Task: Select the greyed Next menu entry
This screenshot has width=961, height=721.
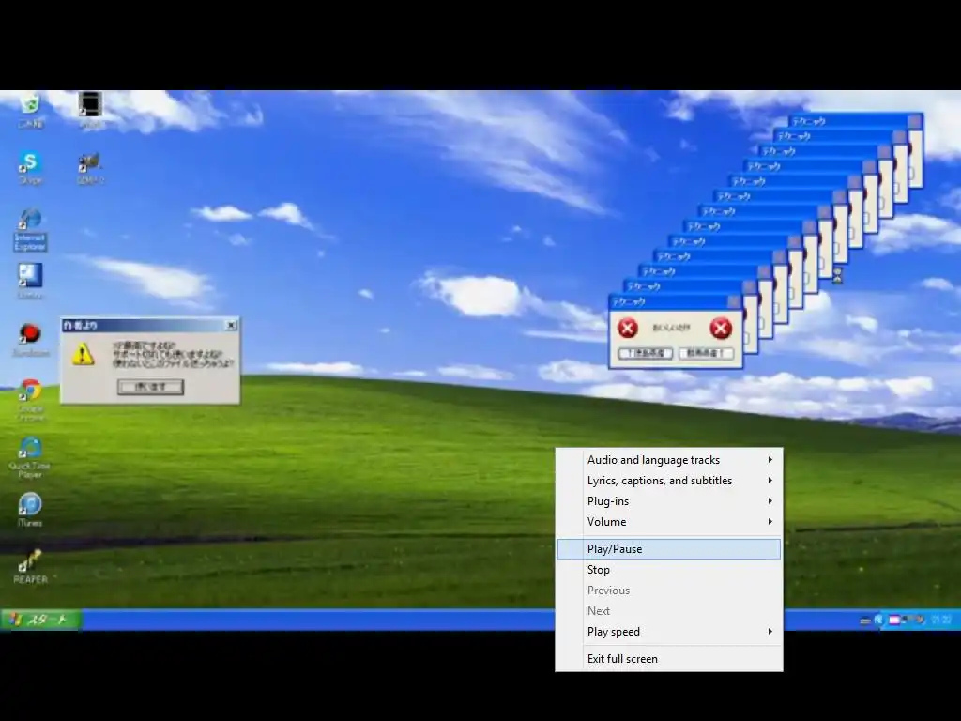Action: click(668, 610)
